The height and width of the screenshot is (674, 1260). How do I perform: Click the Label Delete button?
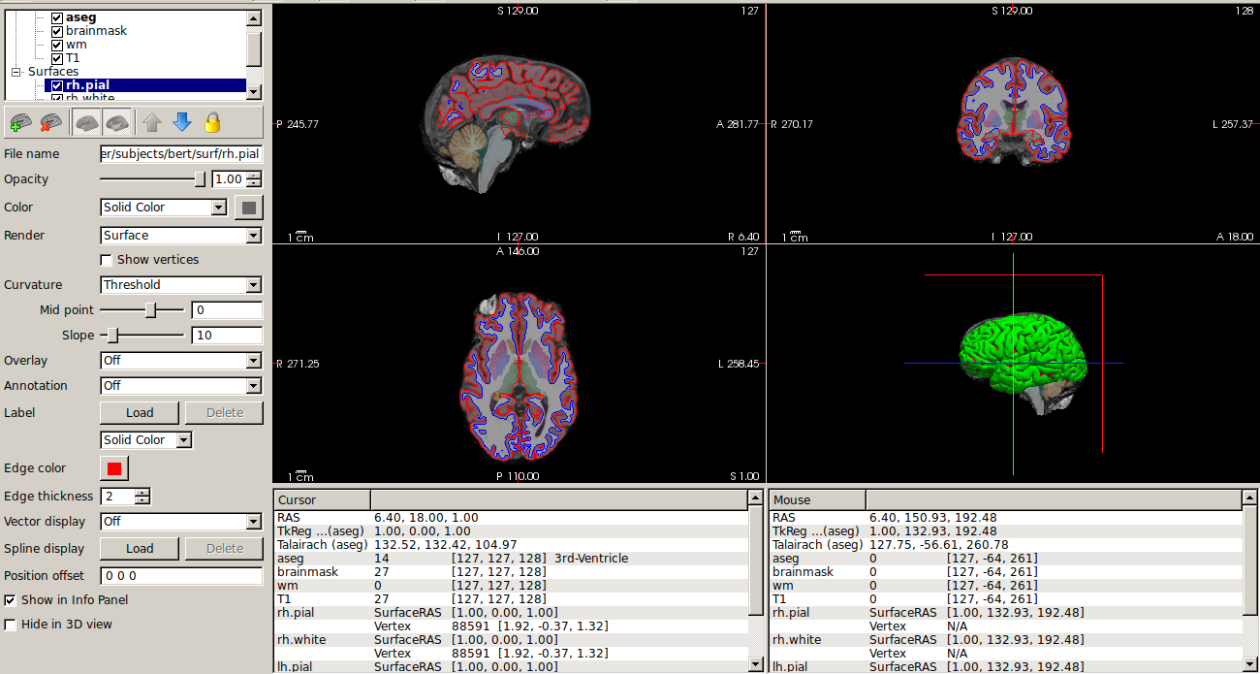tap(225, 413)
